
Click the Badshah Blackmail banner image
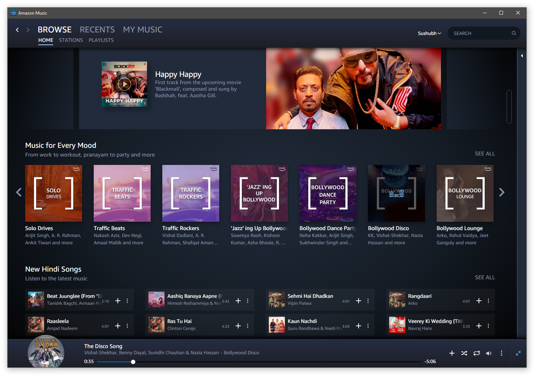pos(353,88)
